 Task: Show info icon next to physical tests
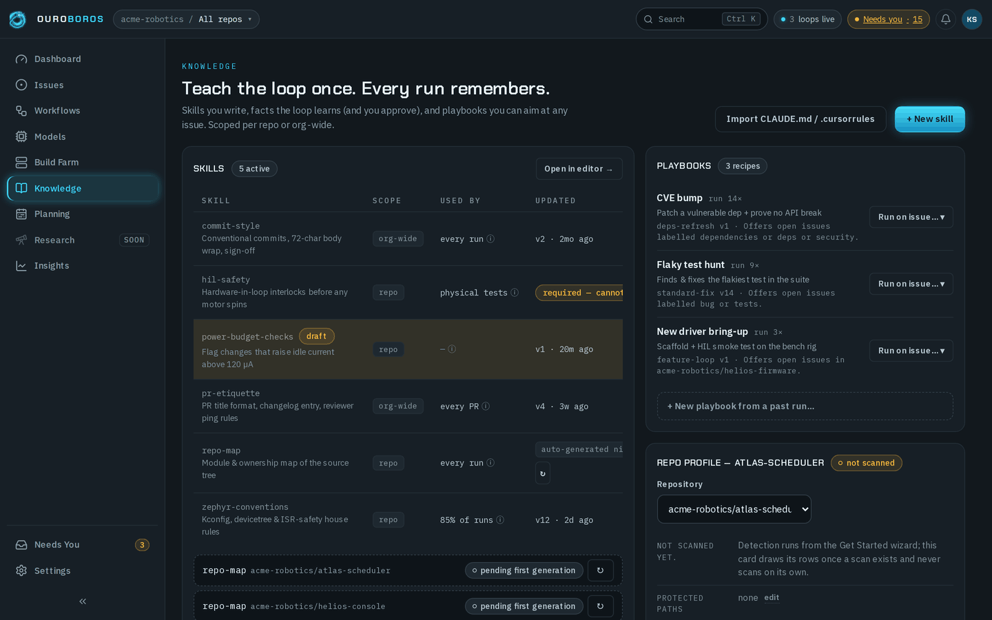pos(515,293)
